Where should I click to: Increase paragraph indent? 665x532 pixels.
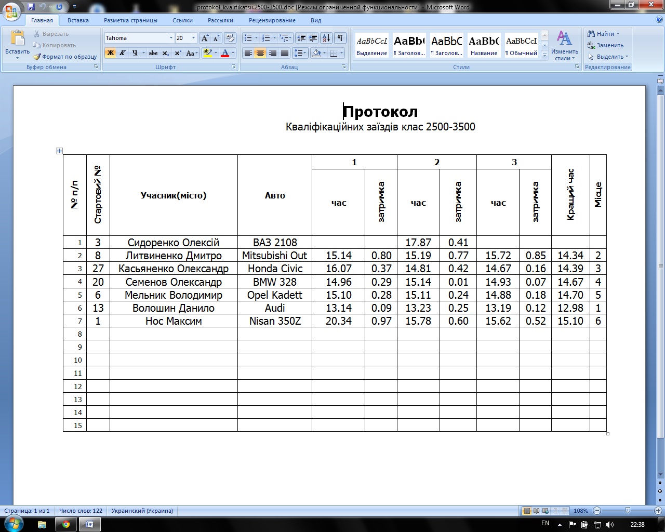point(313,38)
